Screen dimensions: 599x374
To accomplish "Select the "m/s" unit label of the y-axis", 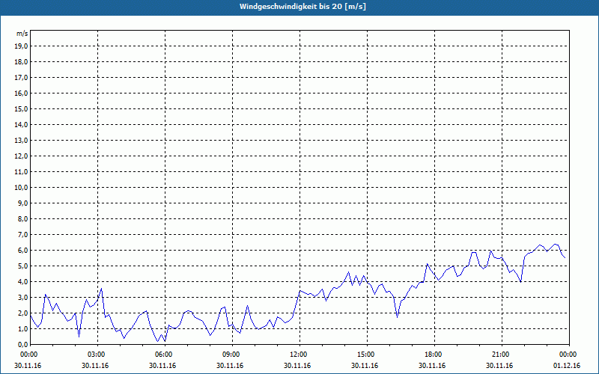I will (22, 34).
